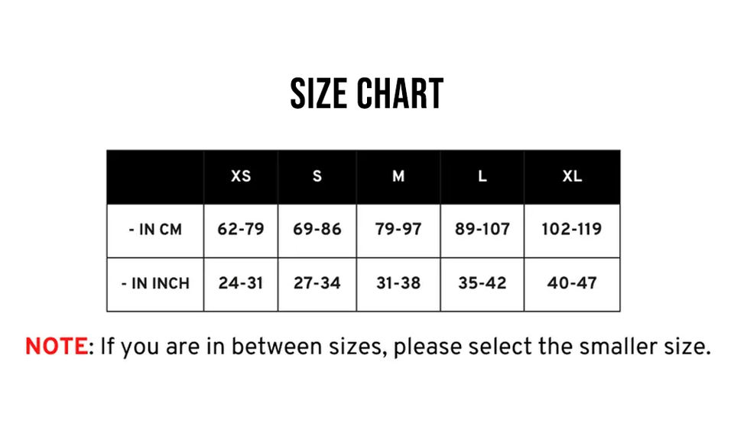Select the XS column header

pos(241,177)
